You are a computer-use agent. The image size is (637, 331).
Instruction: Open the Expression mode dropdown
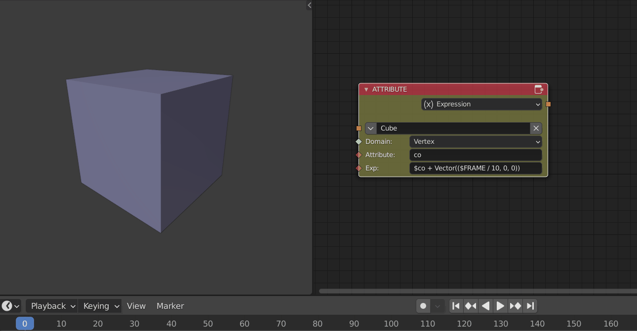click(481, 104)
